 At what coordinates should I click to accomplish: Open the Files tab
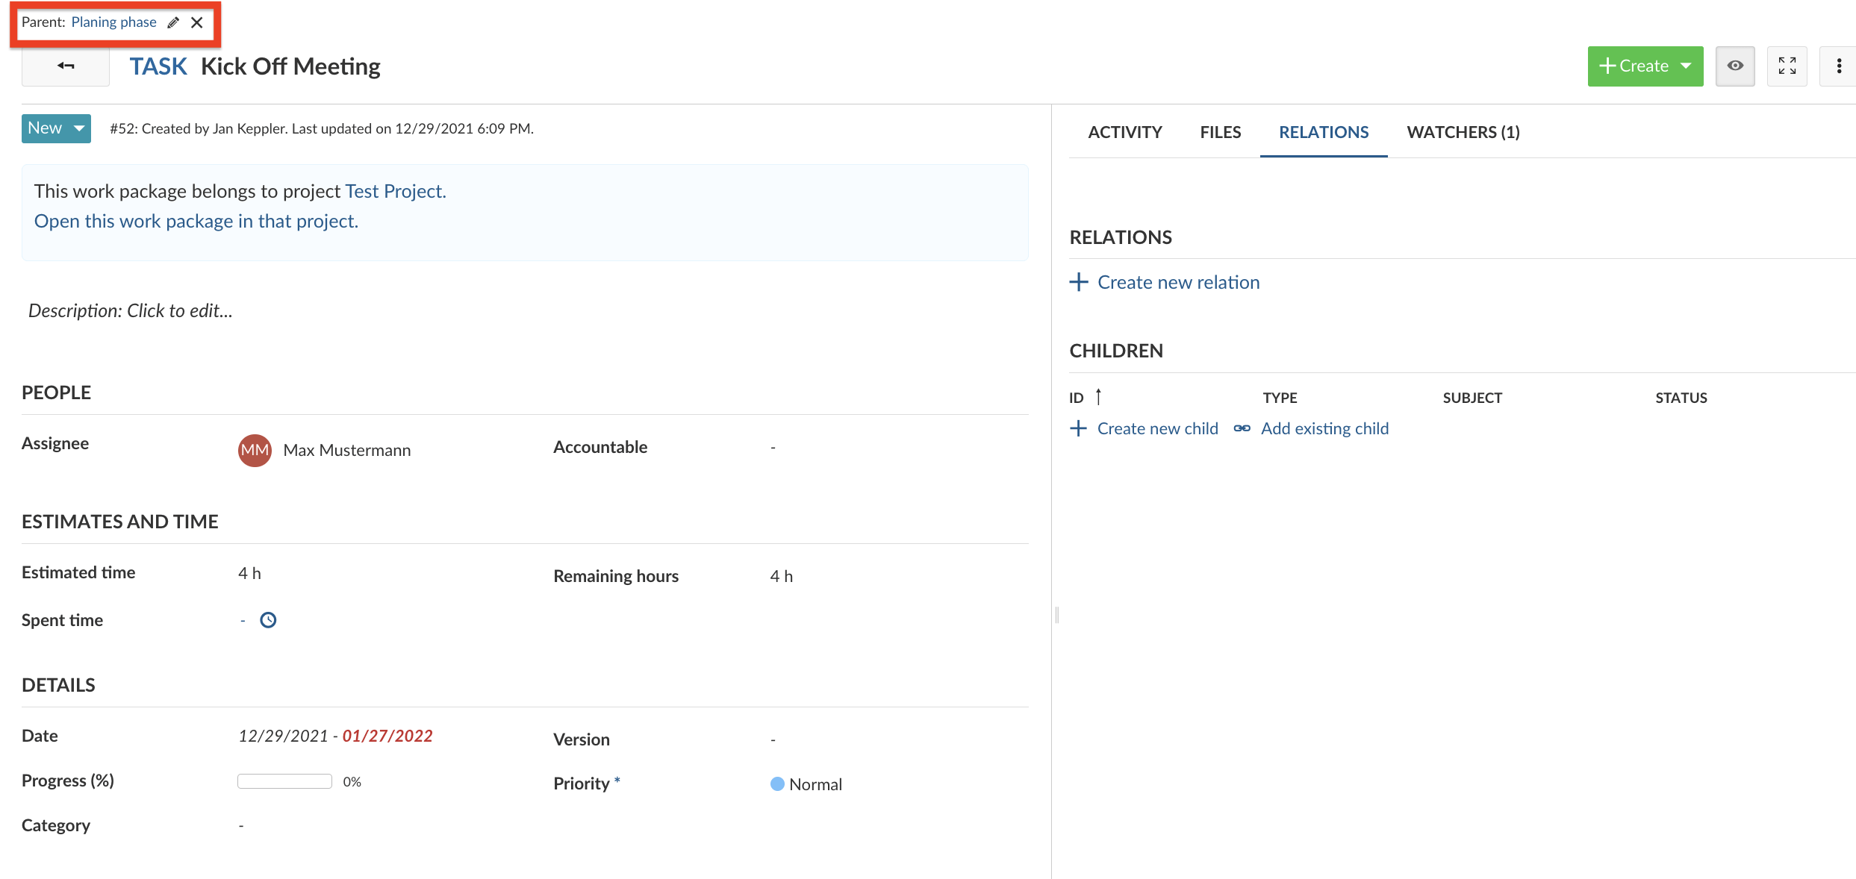click(1220, 132)
